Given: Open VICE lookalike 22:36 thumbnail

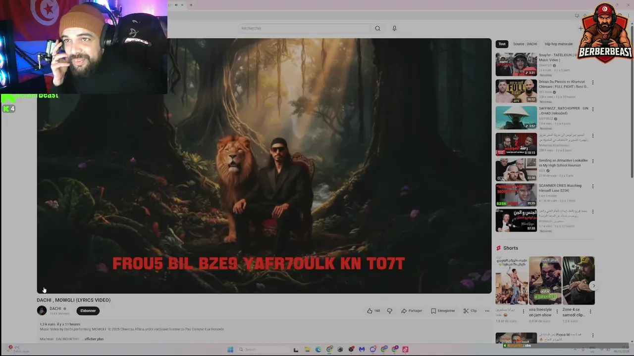Looking at the screenshot, I should pyautogui.click(x=516, y=170).
